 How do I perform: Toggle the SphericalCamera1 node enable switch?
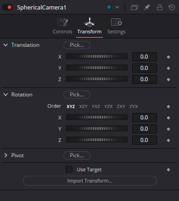(7, 7)
